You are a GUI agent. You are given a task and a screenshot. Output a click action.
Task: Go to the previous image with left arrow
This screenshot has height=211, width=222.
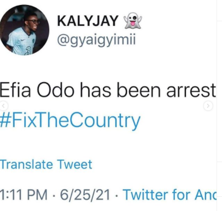3,106
